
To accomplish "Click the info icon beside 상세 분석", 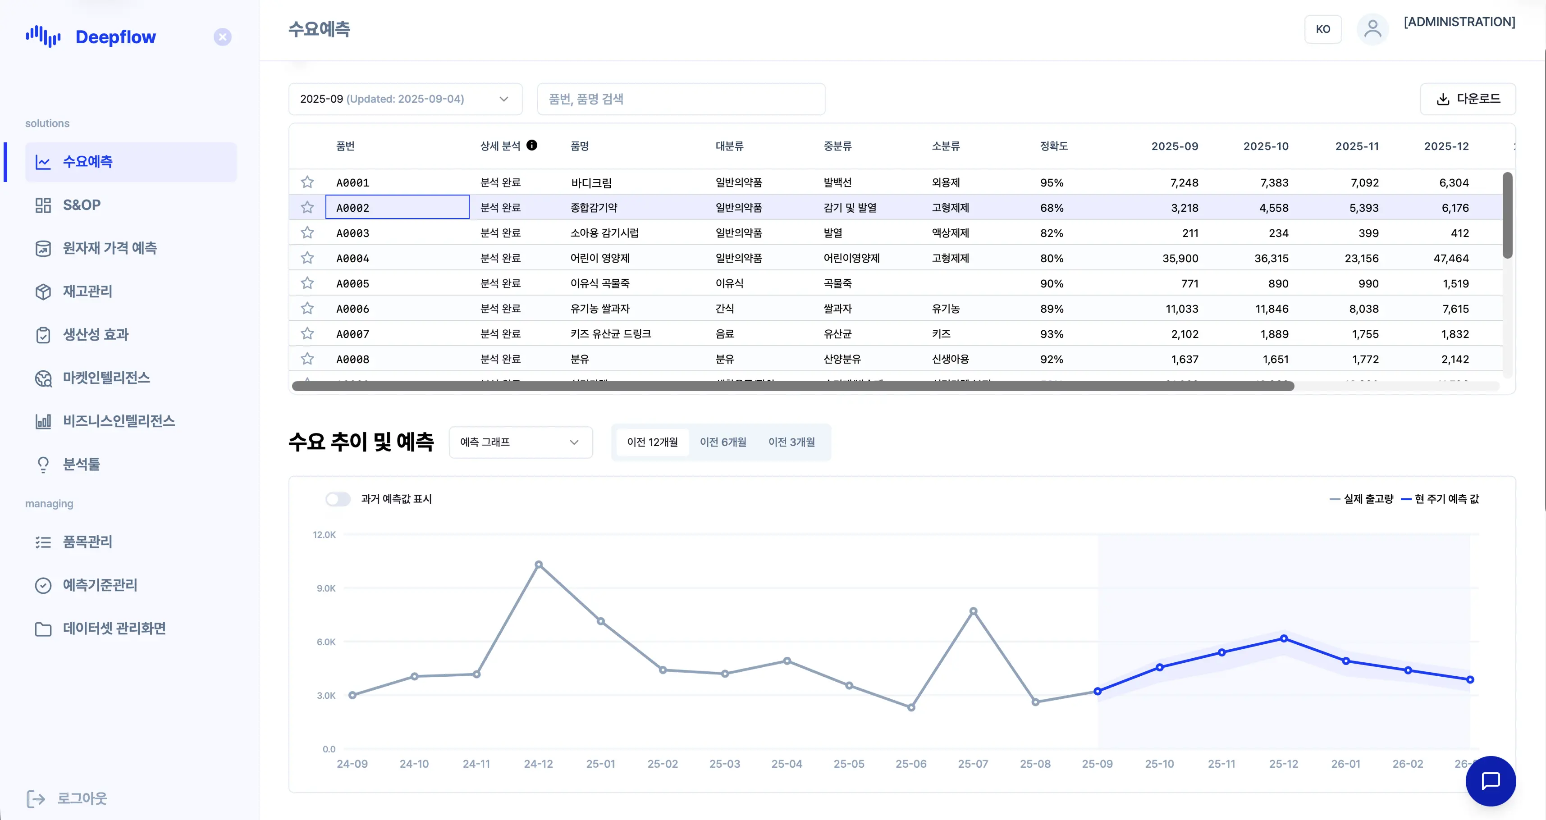I will click(532, 145).
